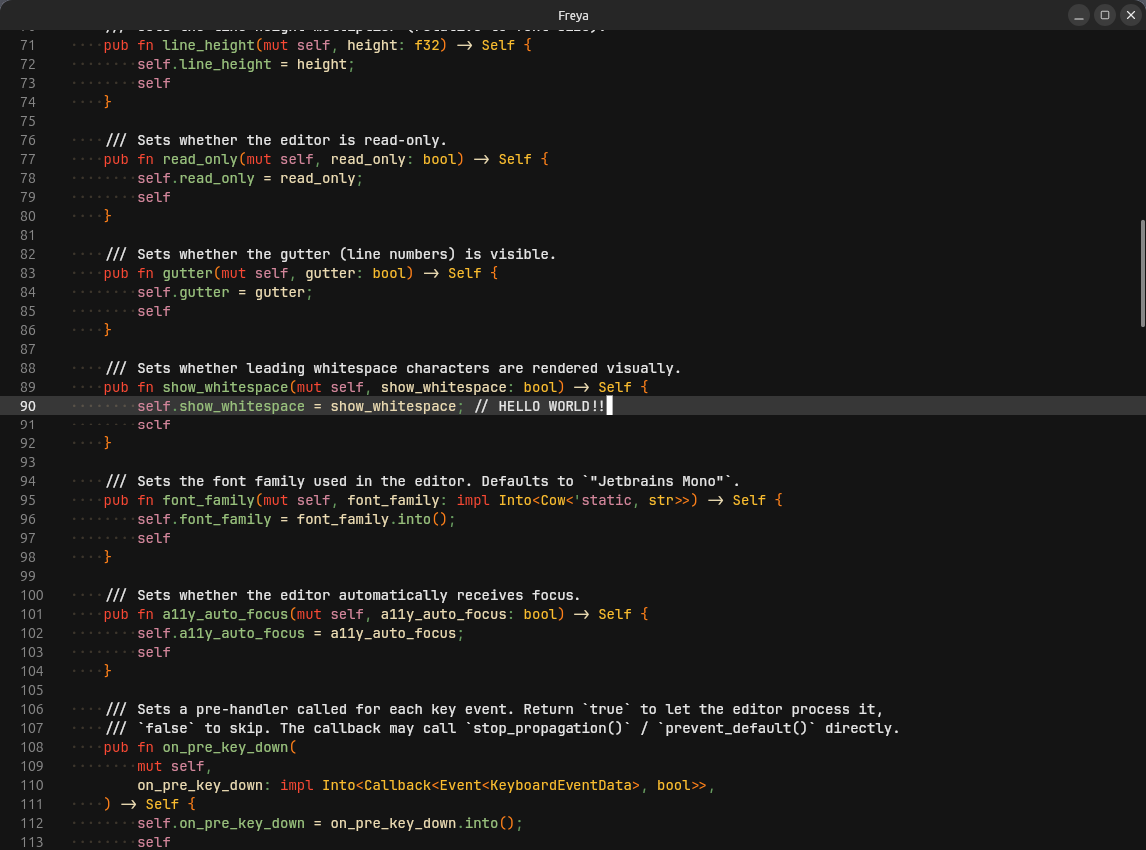Click ') -> Self {' on line 111
Screen dimensions: 1146x850
pyautogui.click(x=149, y=805)
